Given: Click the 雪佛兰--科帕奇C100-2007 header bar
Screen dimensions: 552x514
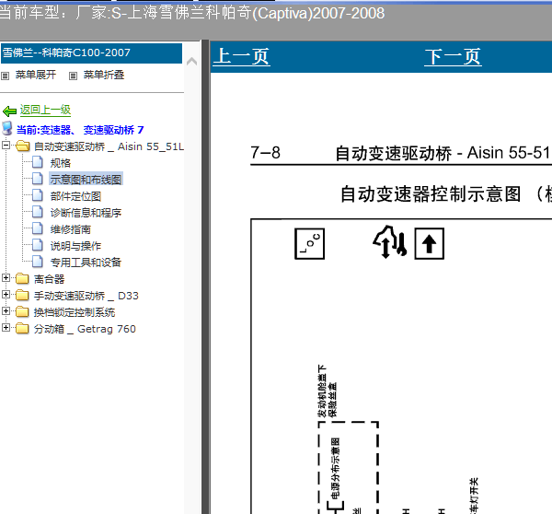Looking at the screenshot, I should point(91,53).
